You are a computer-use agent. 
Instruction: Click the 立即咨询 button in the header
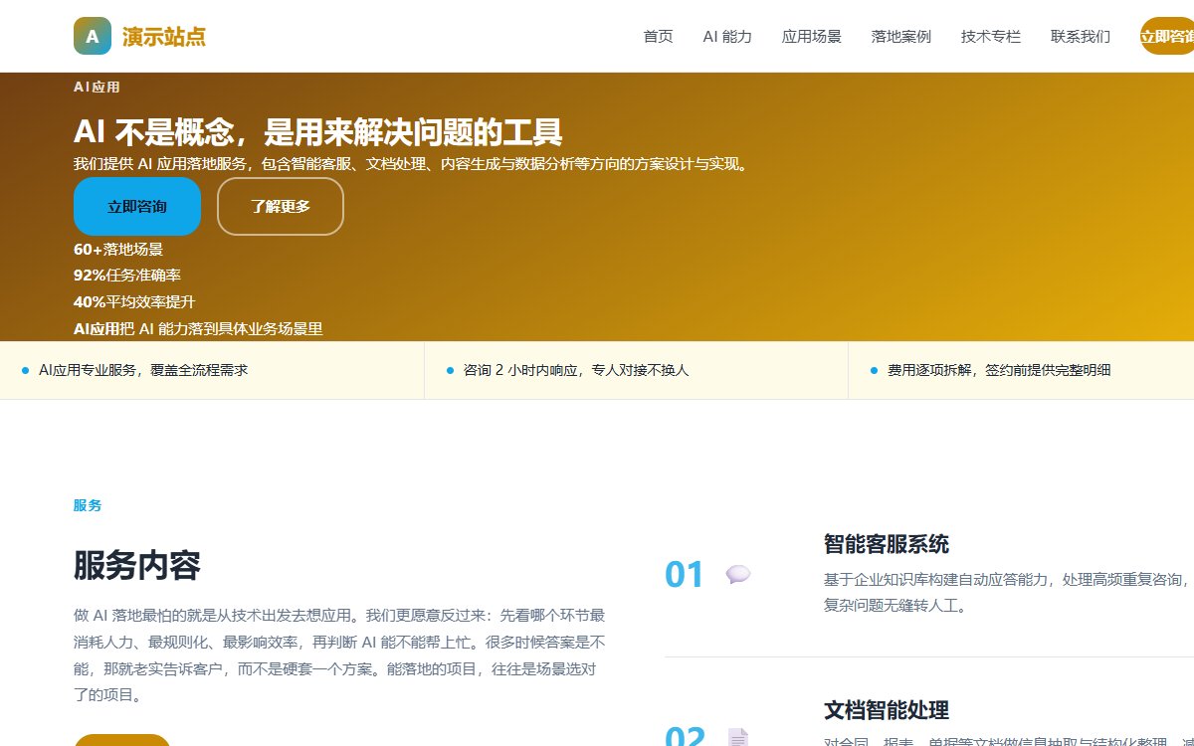click(1167, 36)
